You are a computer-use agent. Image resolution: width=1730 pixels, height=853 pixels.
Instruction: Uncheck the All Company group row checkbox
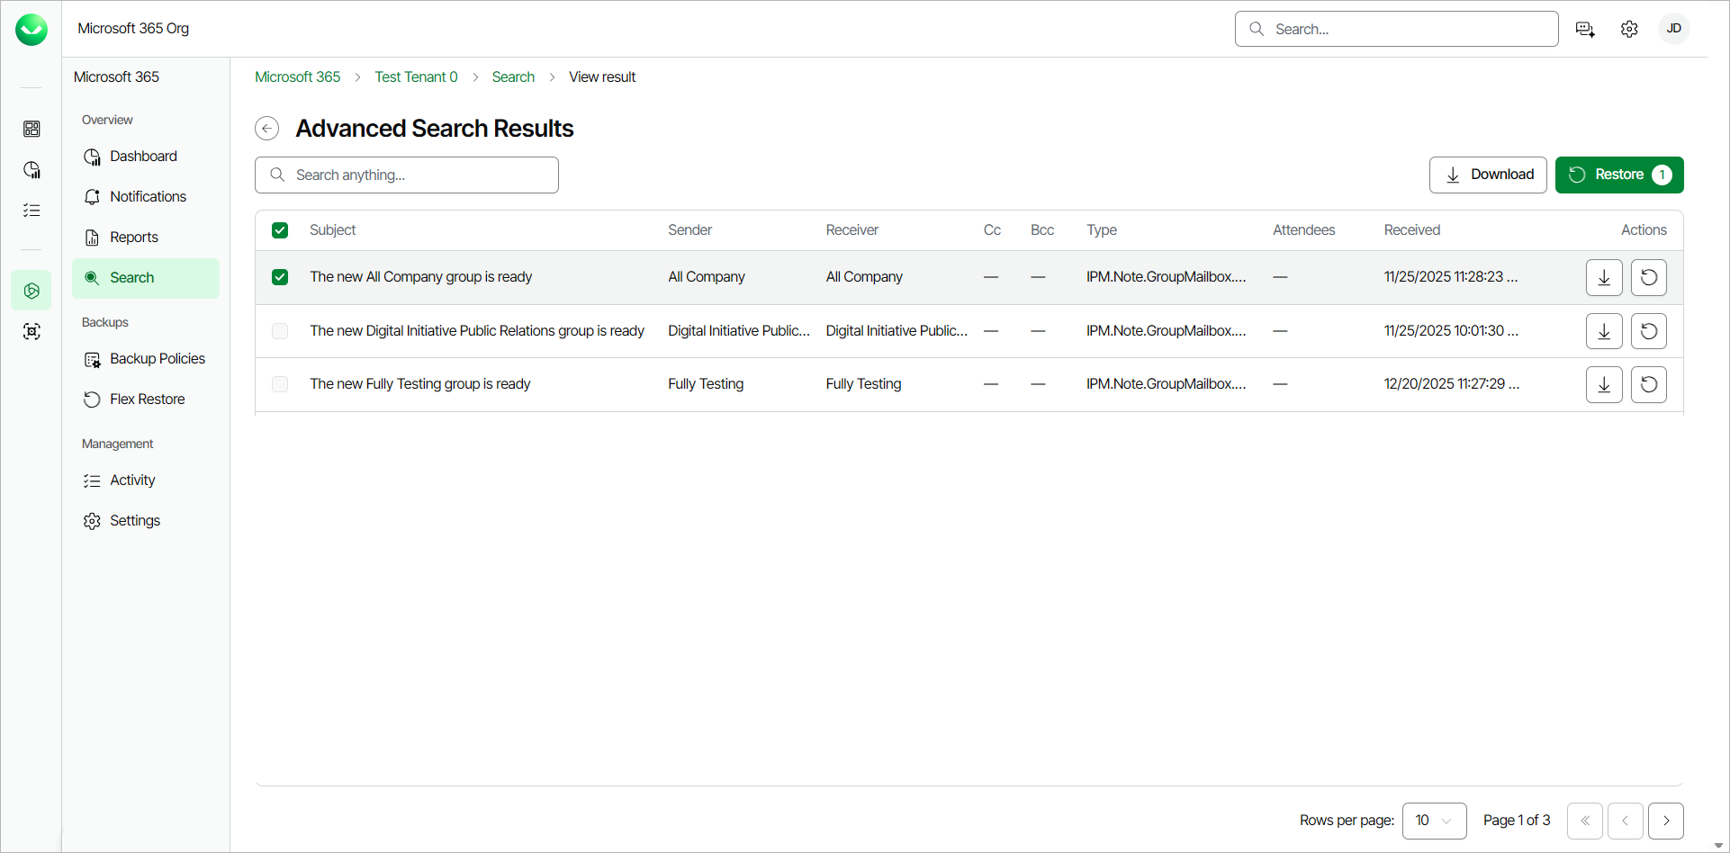(280, 277)
